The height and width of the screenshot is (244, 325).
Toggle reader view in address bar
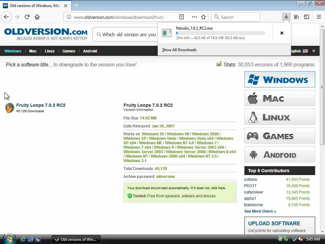[x=181, y=17]
